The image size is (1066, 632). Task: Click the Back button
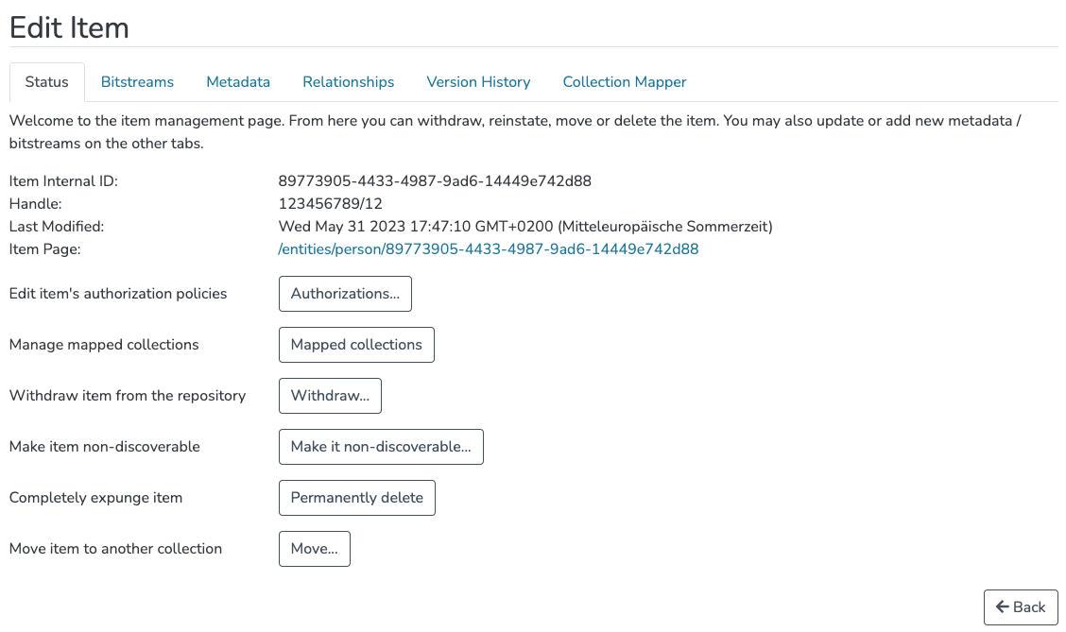1021,606
